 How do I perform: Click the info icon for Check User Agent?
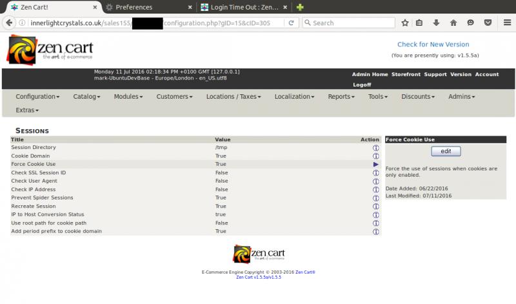click(375, 181)
